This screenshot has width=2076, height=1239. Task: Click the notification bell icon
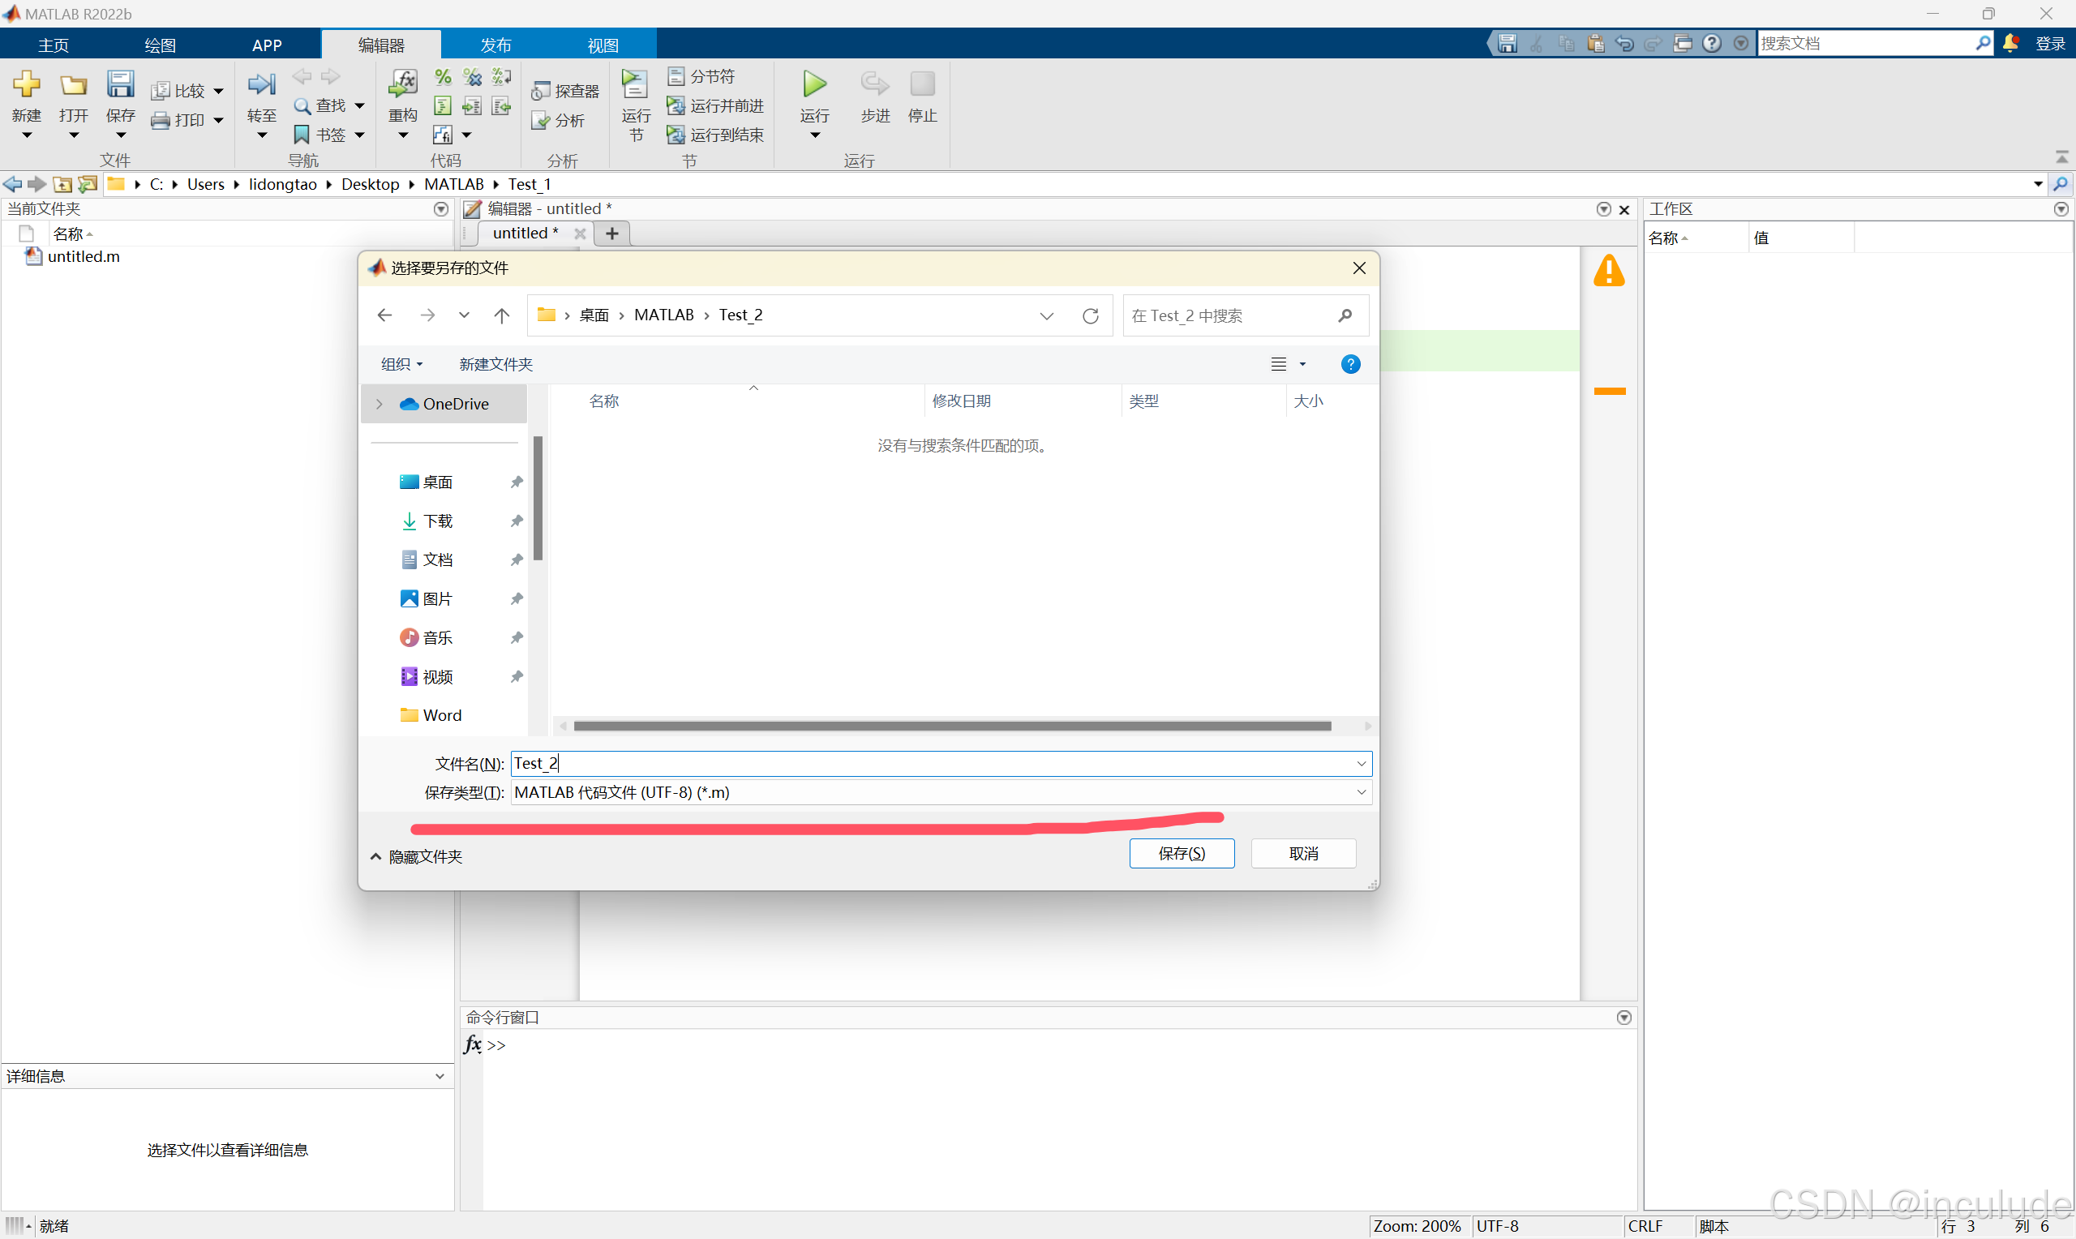(2011, 43)
